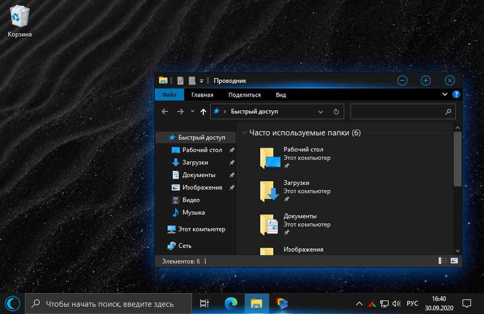This screenshot has width=484, height=314.
Task: Open Microsoft Edge from the taskbar
Action: pos(231,303)
